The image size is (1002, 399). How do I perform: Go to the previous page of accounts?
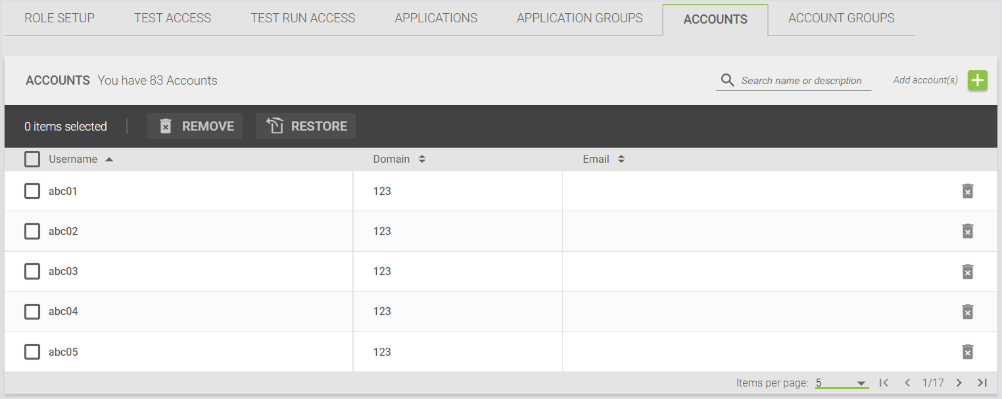[x=907, y=383]
